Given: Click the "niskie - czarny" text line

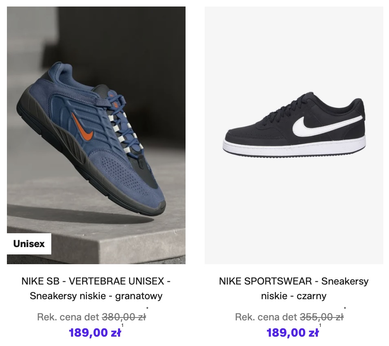Looking at the screenshot, I should click(294, 296).
